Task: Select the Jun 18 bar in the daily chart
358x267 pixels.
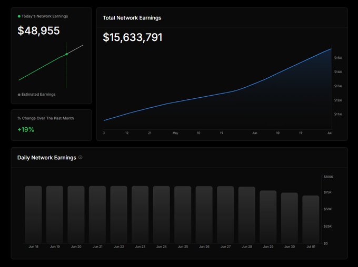Action: coord(33,214)
